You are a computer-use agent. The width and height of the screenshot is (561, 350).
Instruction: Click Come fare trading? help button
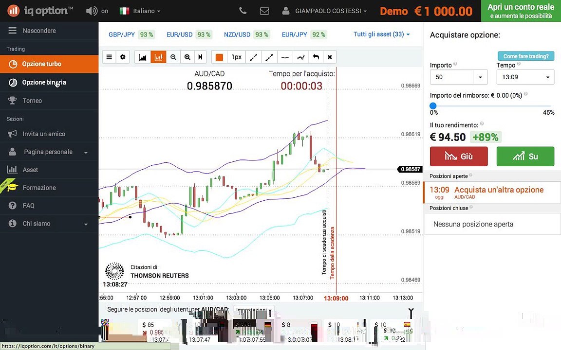point(526,56)
